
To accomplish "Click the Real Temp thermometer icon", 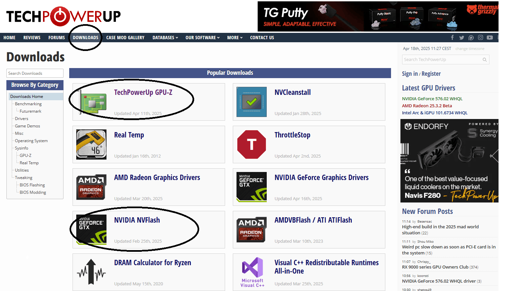I will point(91,144).
